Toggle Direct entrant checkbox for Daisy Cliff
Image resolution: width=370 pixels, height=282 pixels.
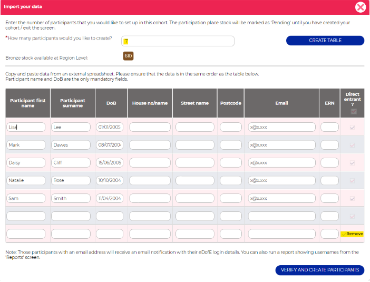pyautogui.click(x=352, y=163)
